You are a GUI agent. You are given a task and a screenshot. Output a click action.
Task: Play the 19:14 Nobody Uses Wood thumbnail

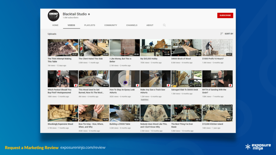tap(156, 113)
